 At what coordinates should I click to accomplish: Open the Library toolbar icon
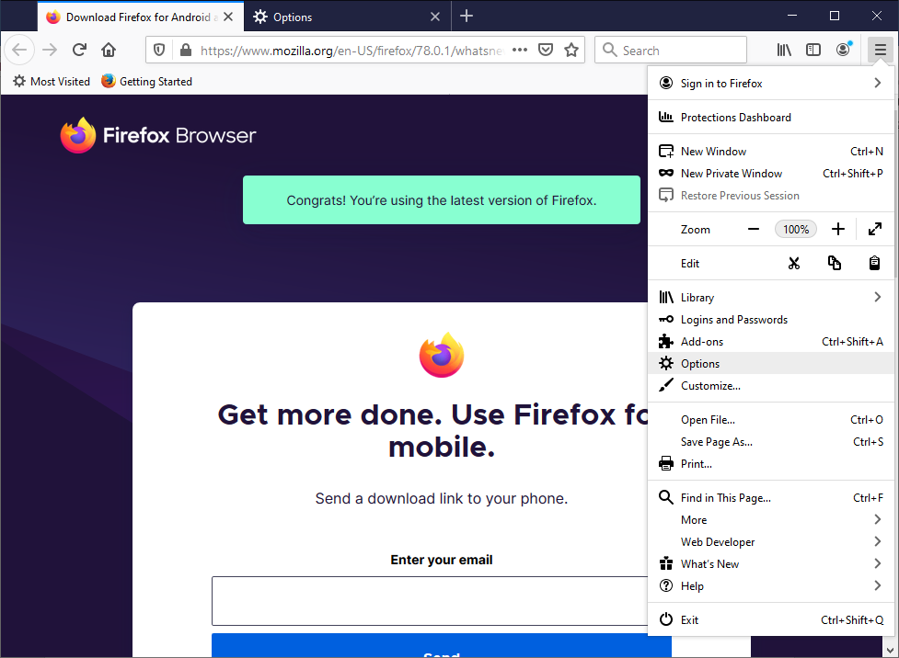tap(784, 50)
